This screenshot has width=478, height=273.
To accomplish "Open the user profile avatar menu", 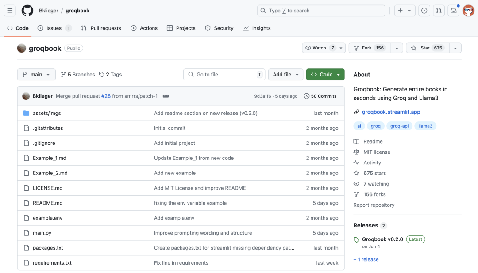I will coord(468,11).
